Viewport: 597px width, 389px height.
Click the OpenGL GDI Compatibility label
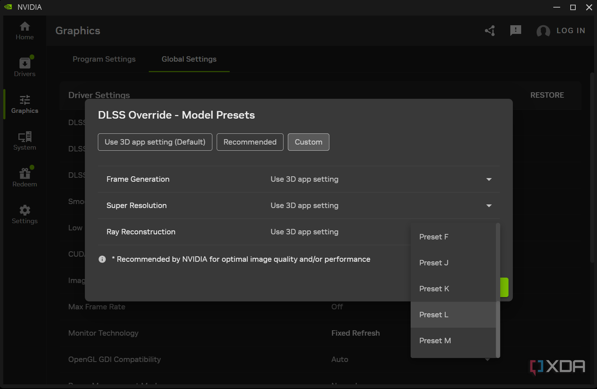point(114,359)
